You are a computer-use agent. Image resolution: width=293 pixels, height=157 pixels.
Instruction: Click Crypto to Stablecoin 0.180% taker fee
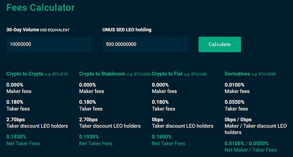[88, 102]
